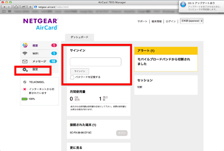Click the アラート (1) header
The width and height of the screenshot is (224, 151).
166,51
